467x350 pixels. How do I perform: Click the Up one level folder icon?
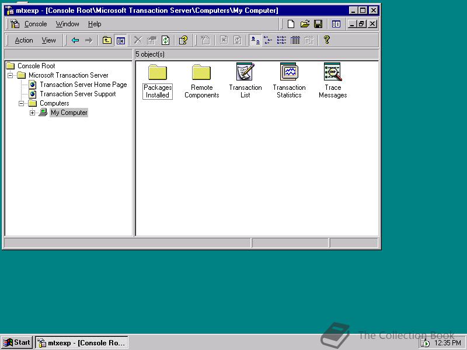107,40
